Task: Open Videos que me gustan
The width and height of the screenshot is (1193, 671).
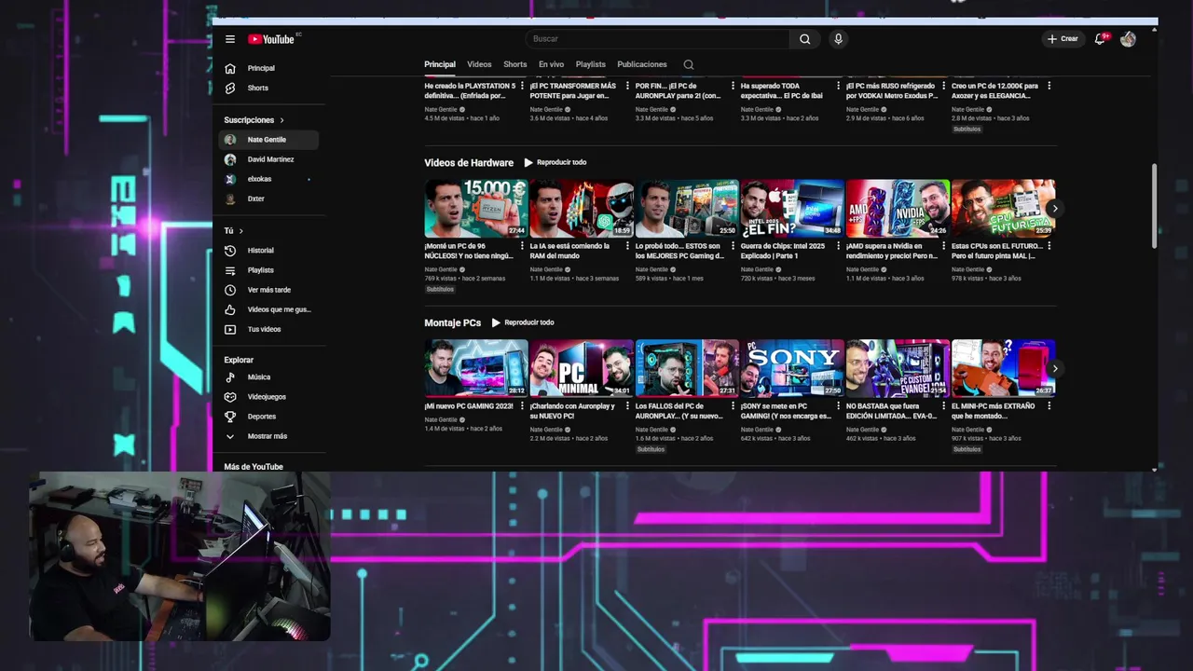Action: tap(268, 309)
